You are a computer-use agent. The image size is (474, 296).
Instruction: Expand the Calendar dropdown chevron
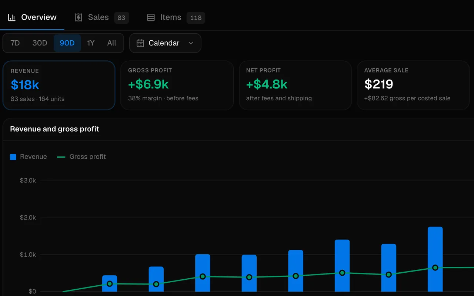coord(191,43)
